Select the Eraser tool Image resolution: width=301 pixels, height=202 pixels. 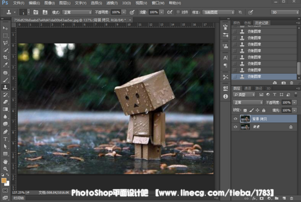(x=5, y=102)
